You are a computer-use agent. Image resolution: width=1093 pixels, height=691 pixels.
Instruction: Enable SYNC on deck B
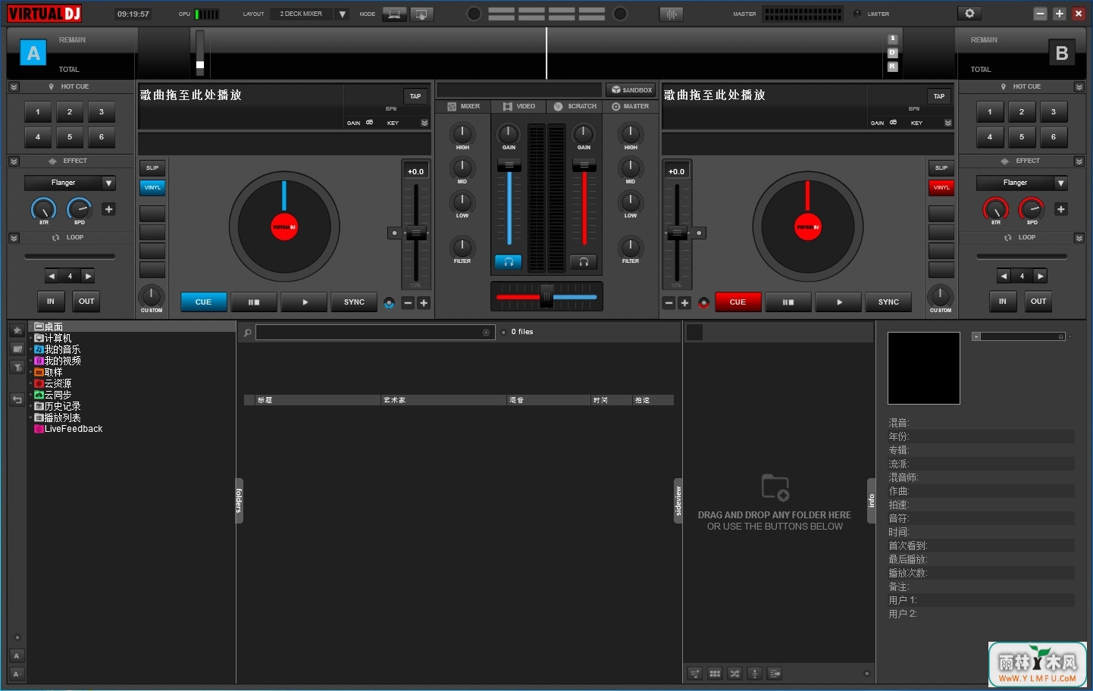click(888, 302)
